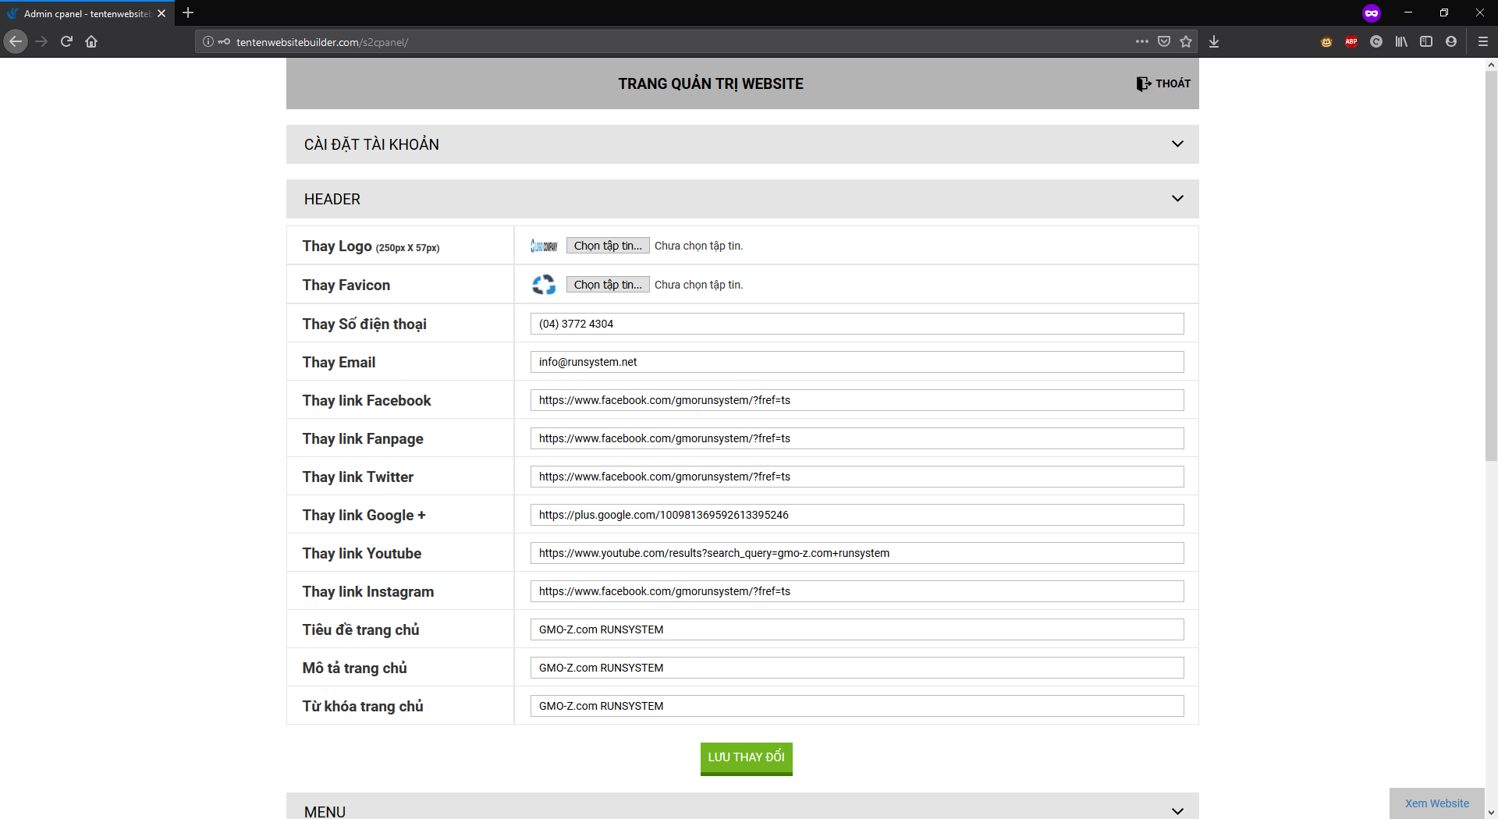The image size is (1498, 819).
Task: Click the Thay link Instagram field
Action: 857,591
